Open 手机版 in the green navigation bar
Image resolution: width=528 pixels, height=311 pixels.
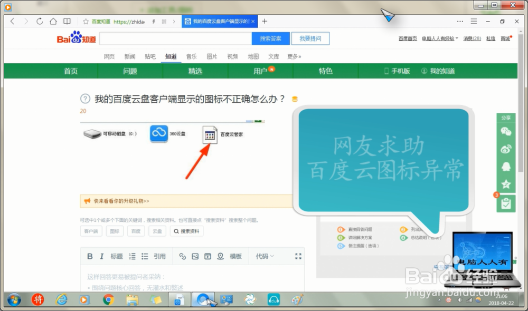398,71
